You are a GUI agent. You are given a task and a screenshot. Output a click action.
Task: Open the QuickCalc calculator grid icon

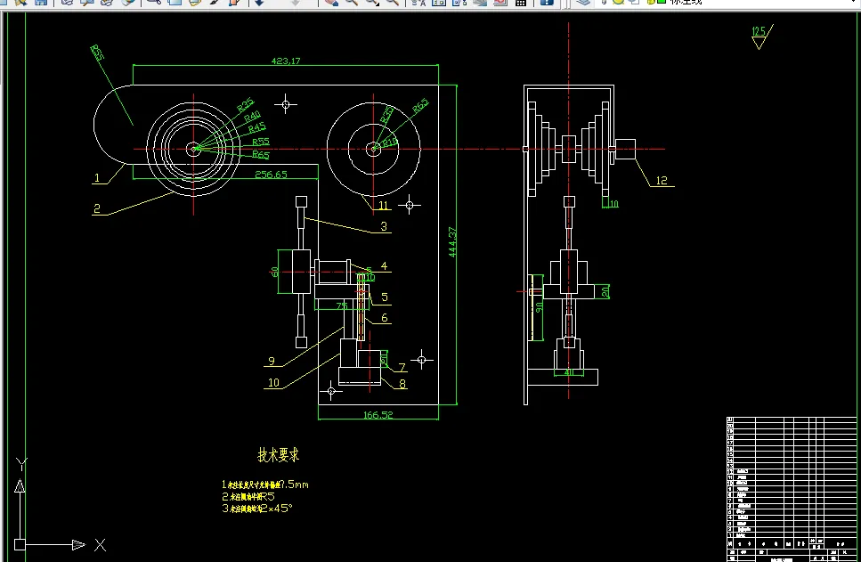point(521,2)
